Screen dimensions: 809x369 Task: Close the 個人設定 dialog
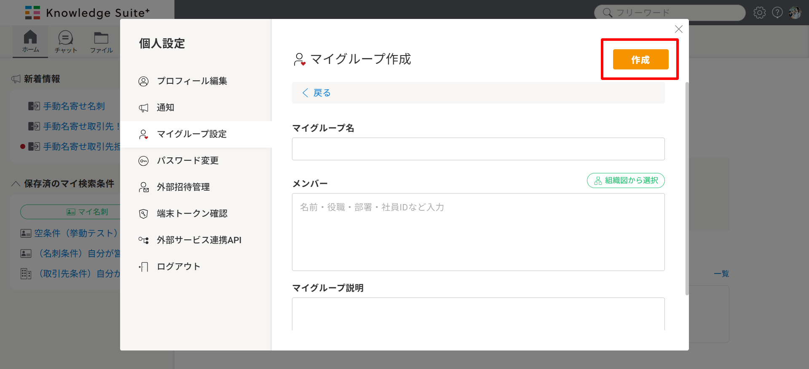(x=678, y=29)
